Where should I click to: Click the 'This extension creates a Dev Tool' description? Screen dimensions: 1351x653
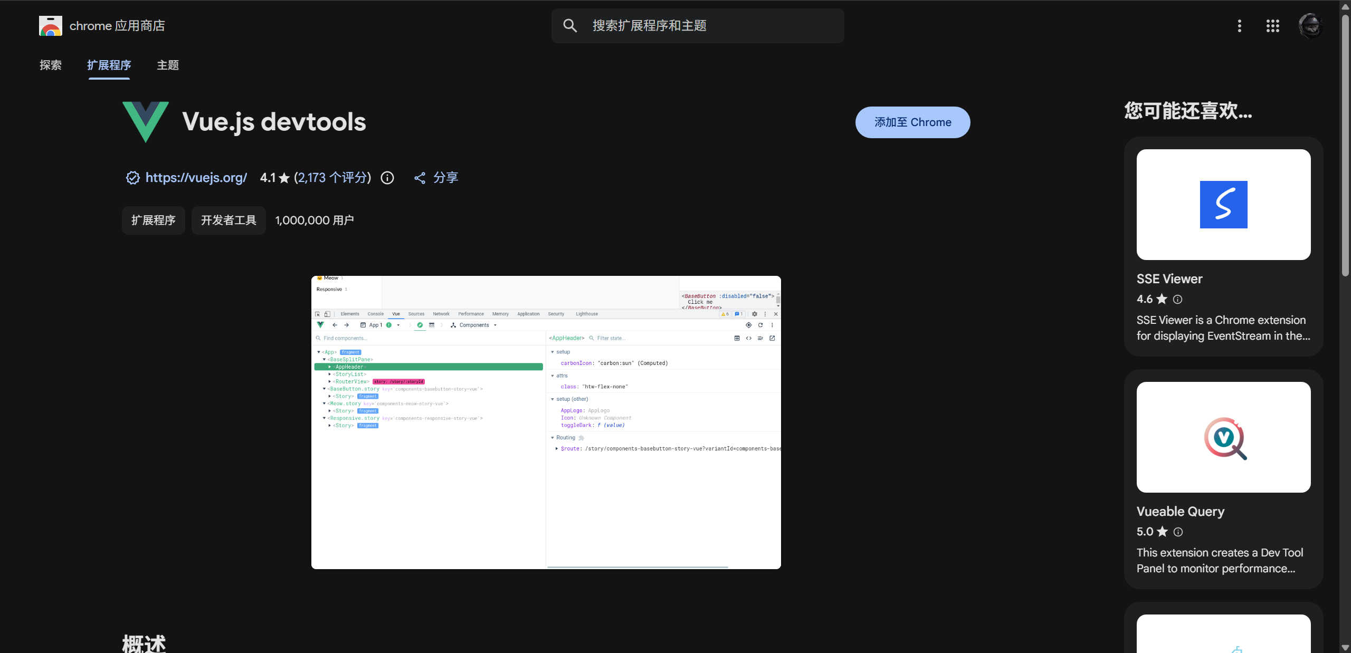[1220, 561]
